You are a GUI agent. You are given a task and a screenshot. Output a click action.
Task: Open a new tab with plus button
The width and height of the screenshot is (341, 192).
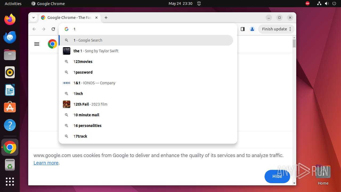click(106, 18)
